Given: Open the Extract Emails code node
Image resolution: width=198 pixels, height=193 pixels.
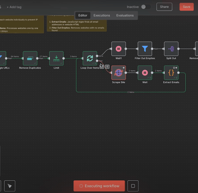Looking at the screenshot, I should click(x=171, y=73).
